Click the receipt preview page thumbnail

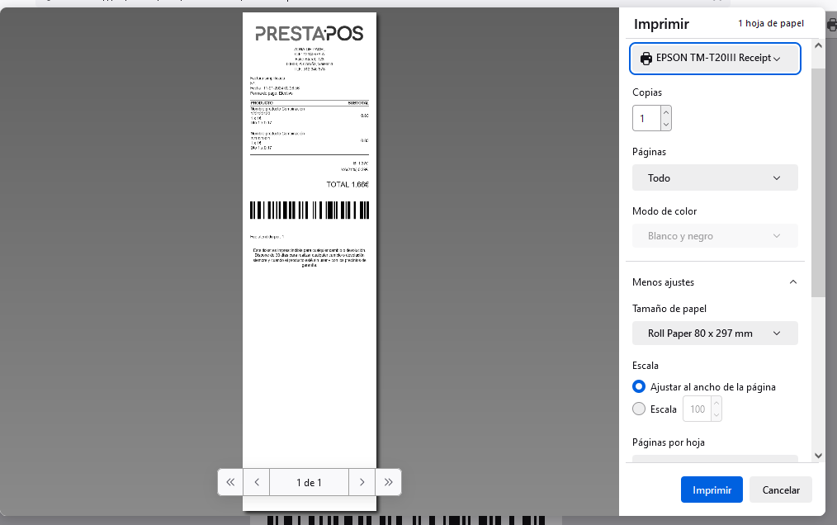coord(310,262)
